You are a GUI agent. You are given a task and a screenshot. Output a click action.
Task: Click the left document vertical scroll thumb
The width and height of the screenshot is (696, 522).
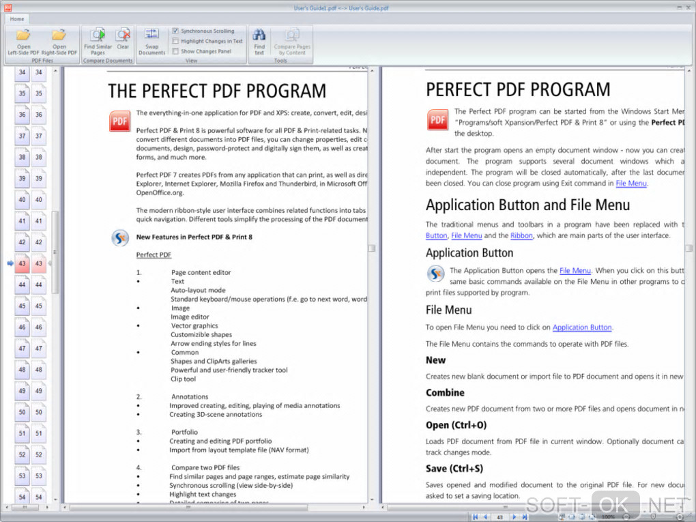372,248
